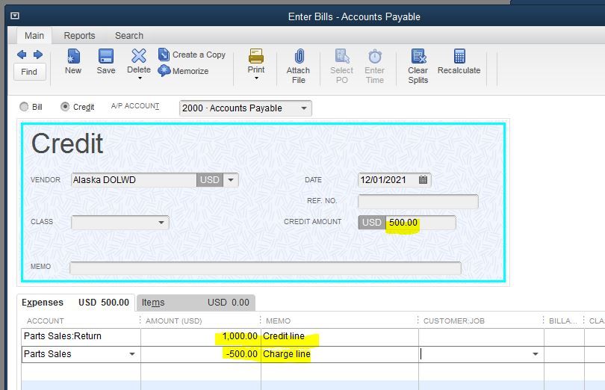Go to previous bill with left arrow
This screenshot has width=605, height=390.
point(22,55)
